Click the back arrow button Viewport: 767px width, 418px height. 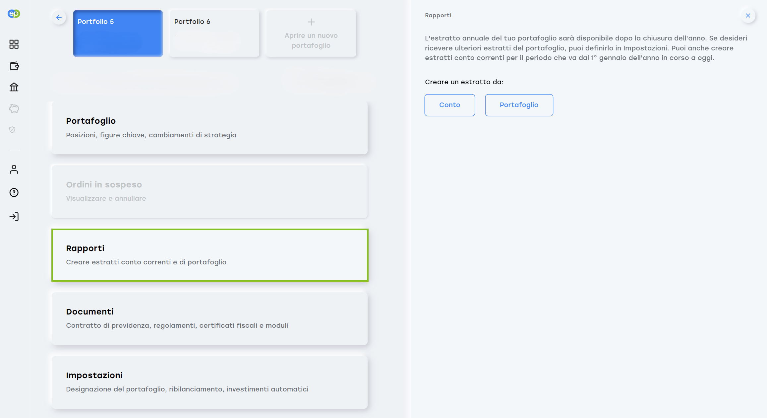point(59,18)
